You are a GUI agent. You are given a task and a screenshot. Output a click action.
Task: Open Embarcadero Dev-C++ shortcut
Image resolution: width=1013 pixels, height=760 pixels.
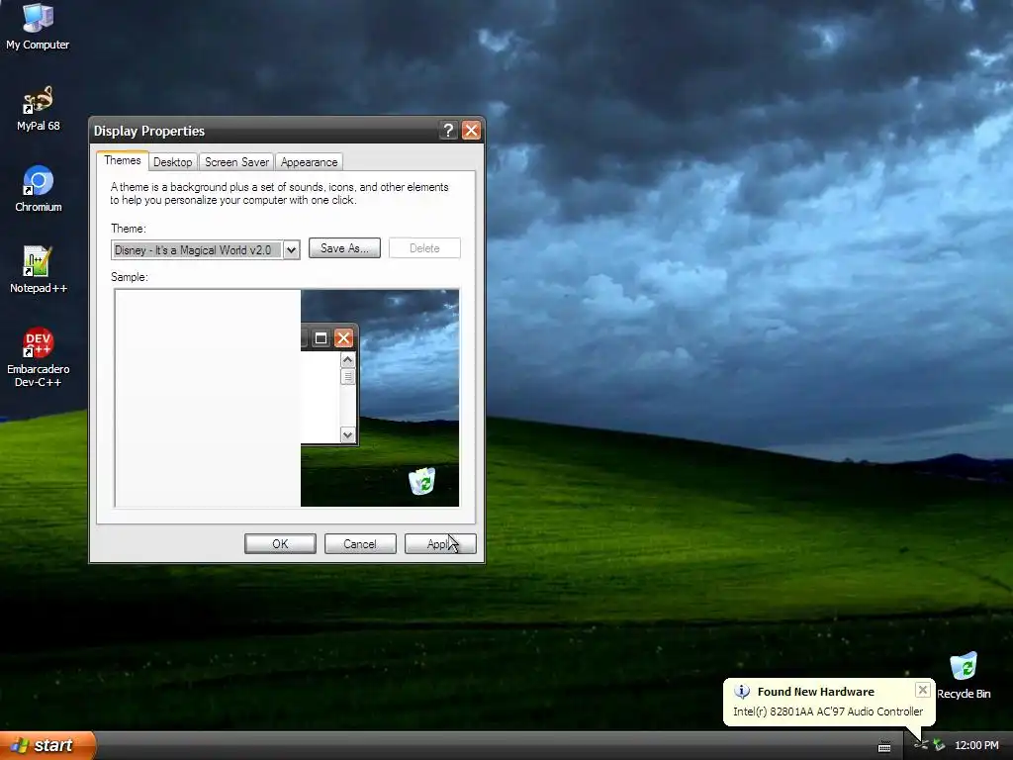(x=39, y=356)
